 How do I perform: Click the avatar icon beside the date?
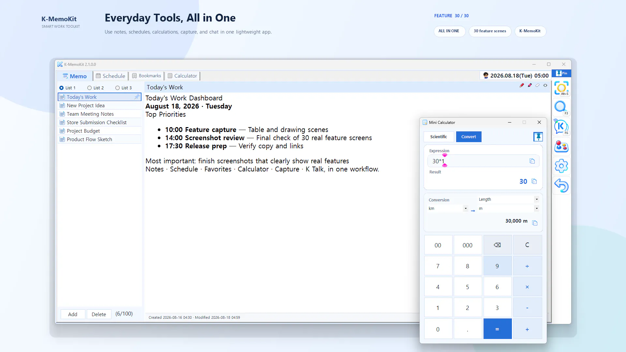486,76
